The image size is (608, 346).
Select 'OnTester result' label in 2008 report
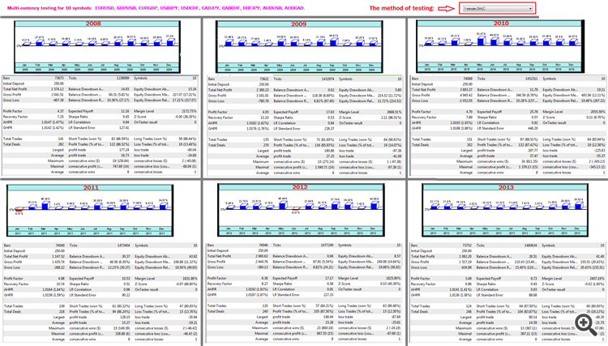146,122
